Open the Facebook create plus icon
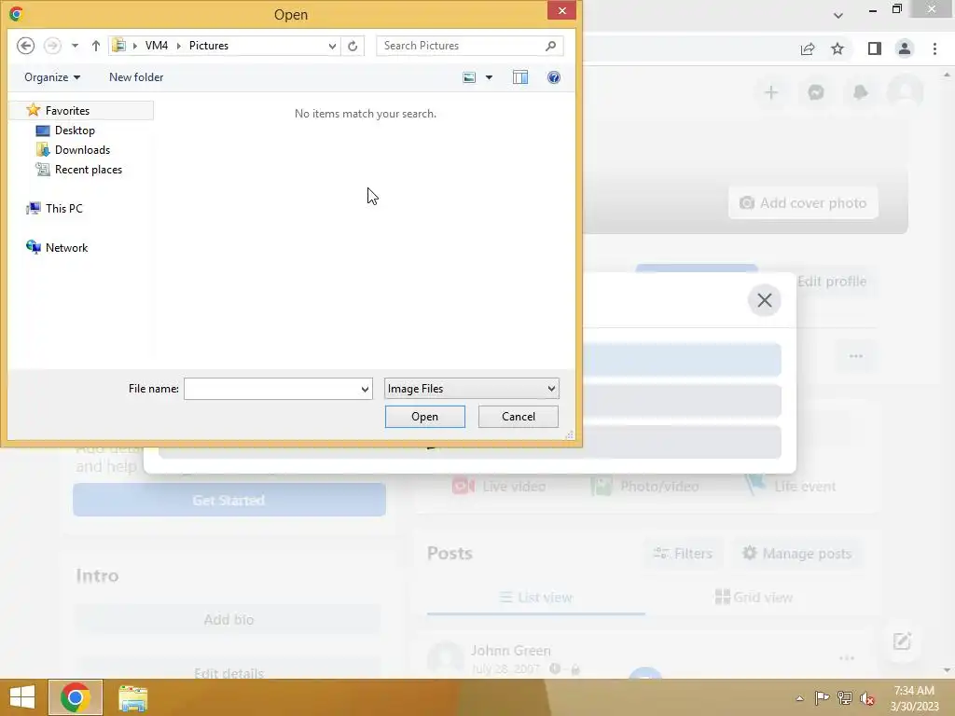 click(771, 92)
